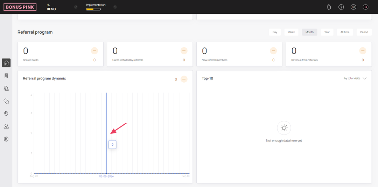Click the Not enough data here yet message
Image resolution: width=378 pixels, height=187 pixels.
[x=284, y=141]
